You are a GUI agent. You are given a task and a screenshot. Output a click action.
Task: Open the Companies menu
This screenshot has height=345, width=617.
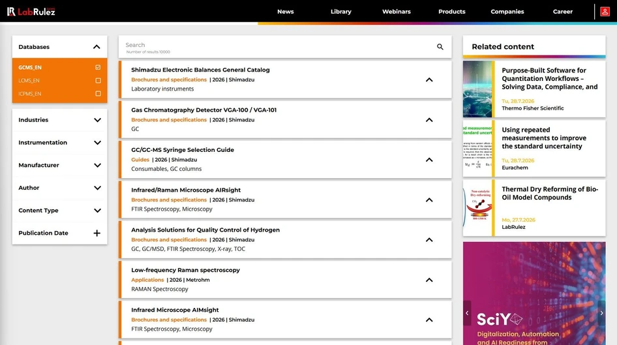507,11
